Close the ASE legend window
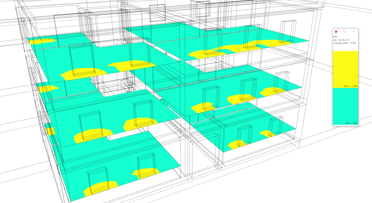 coord(353,31)
